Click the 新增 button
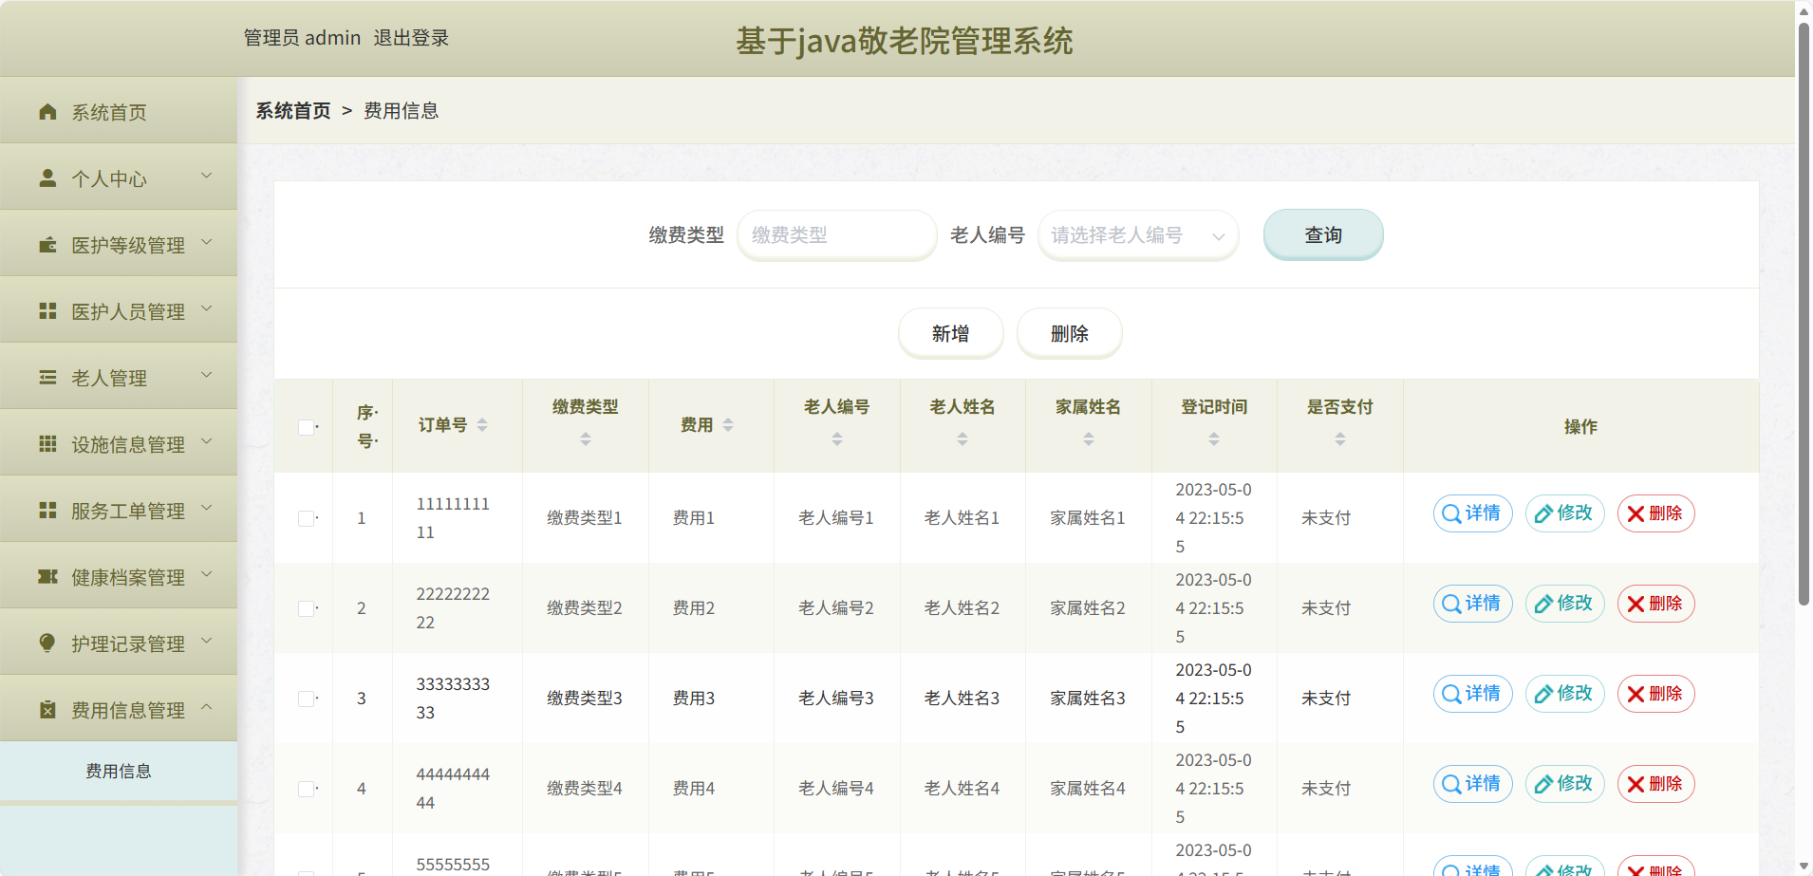The height and width of the screenshot is (876, 1813). click(x=950, y=333)
